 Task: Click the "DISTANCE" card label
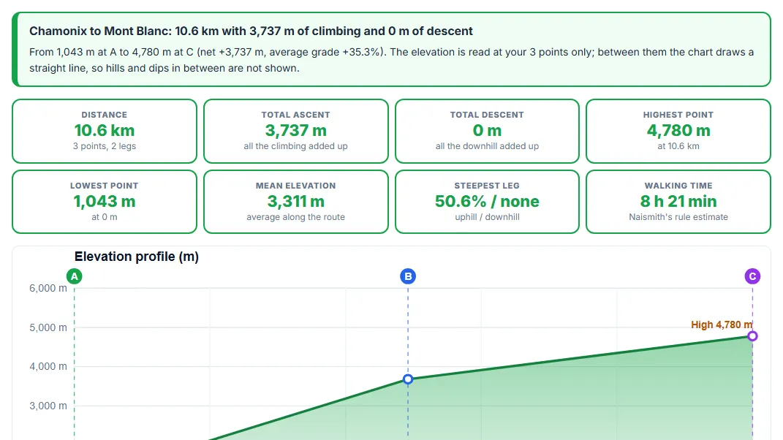click(105, 115)
